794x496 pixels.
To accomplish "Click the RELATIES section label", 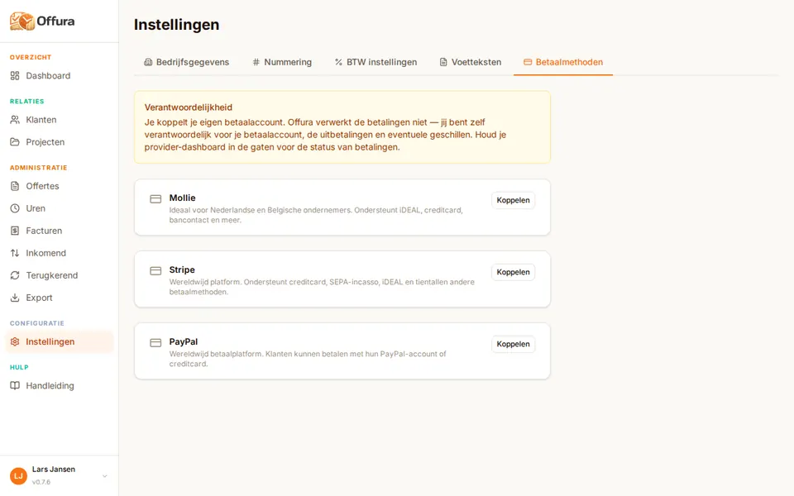I will (x=26, y=101).
